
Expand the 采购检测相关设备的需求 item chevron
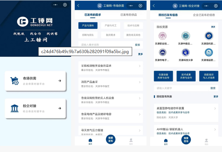coord(140,66)
